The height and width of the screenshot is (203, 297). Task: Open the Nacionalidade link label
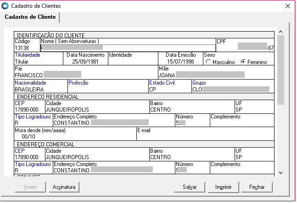tap(30, 83)
